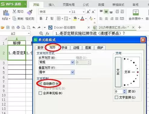149x114 pixels.
Task: Switch to the 保护 tab in dialog
Action: click(x=100, y=48)
